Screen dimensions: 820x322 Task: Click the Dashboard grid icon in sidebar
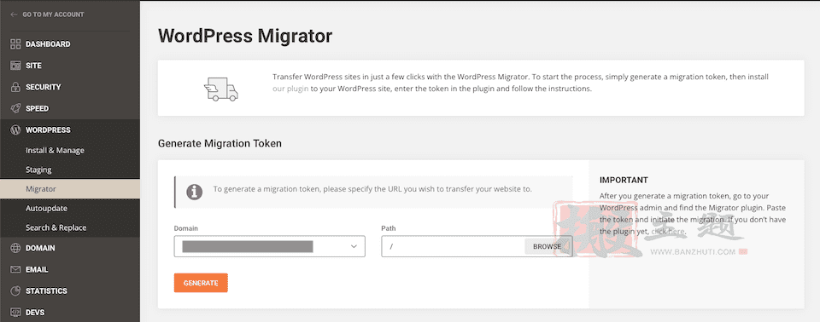click(15, 43)
